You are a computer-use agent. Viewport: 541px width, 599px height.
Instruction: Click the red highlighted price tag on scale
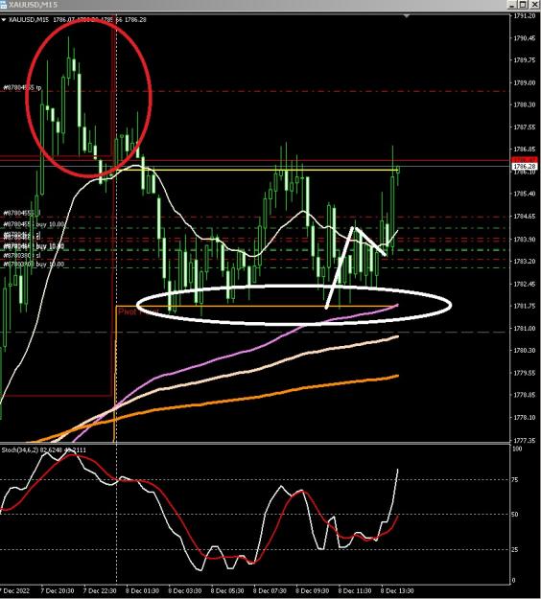pos(525,160)
